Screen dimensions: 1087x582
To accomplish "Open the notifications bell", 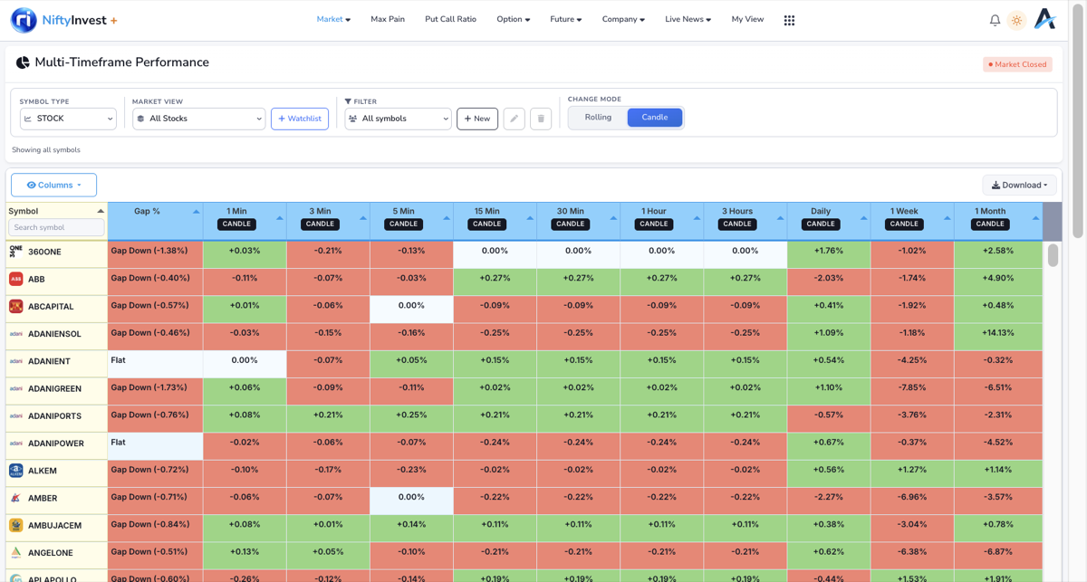I will 995,20.
